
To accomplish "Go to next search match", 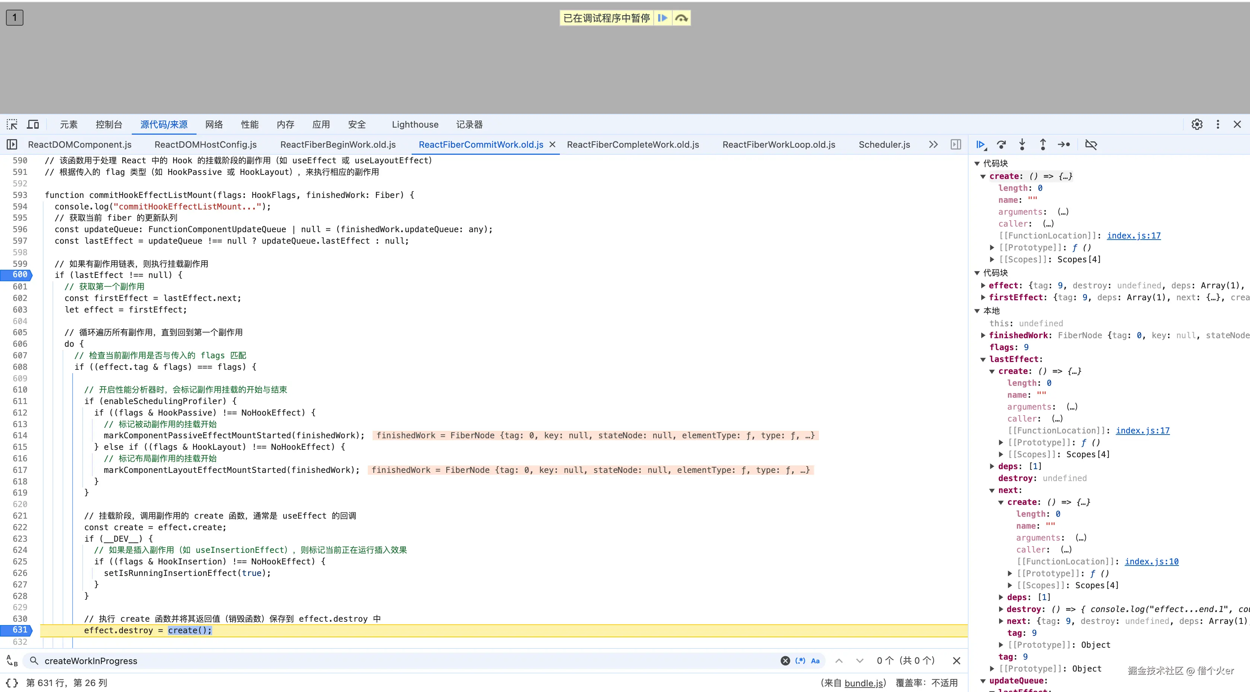I will (x=860, y=661).
